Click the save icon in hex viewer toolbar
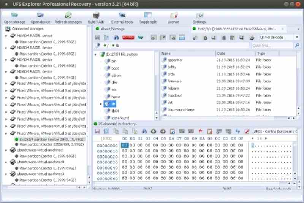The image size is (304, 203). (98, 131)
